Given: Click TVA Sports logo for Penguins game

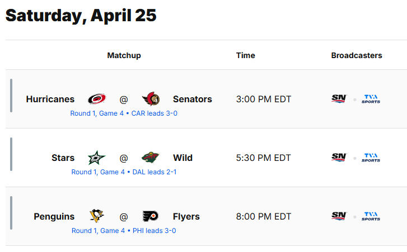Looking at the screenshot, I should point(371,216).
